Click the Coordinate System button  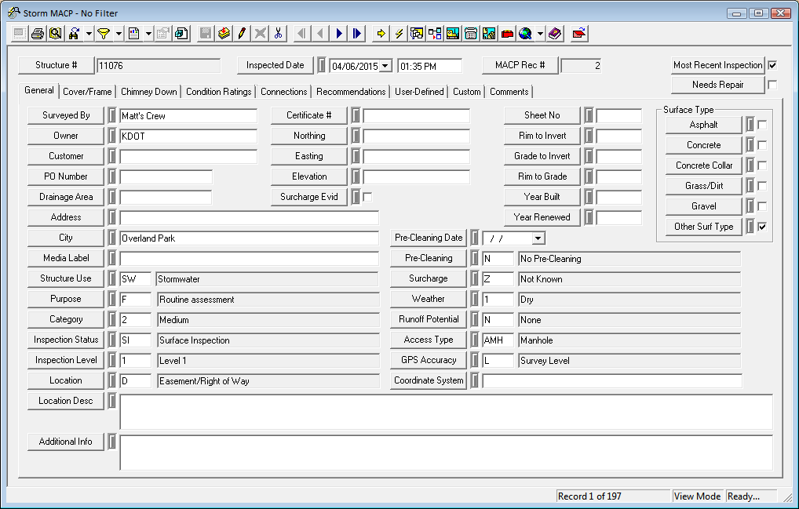(429, 380)
